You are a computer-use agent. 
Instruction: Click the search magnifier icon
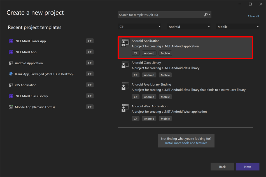[x=205, y=15]
